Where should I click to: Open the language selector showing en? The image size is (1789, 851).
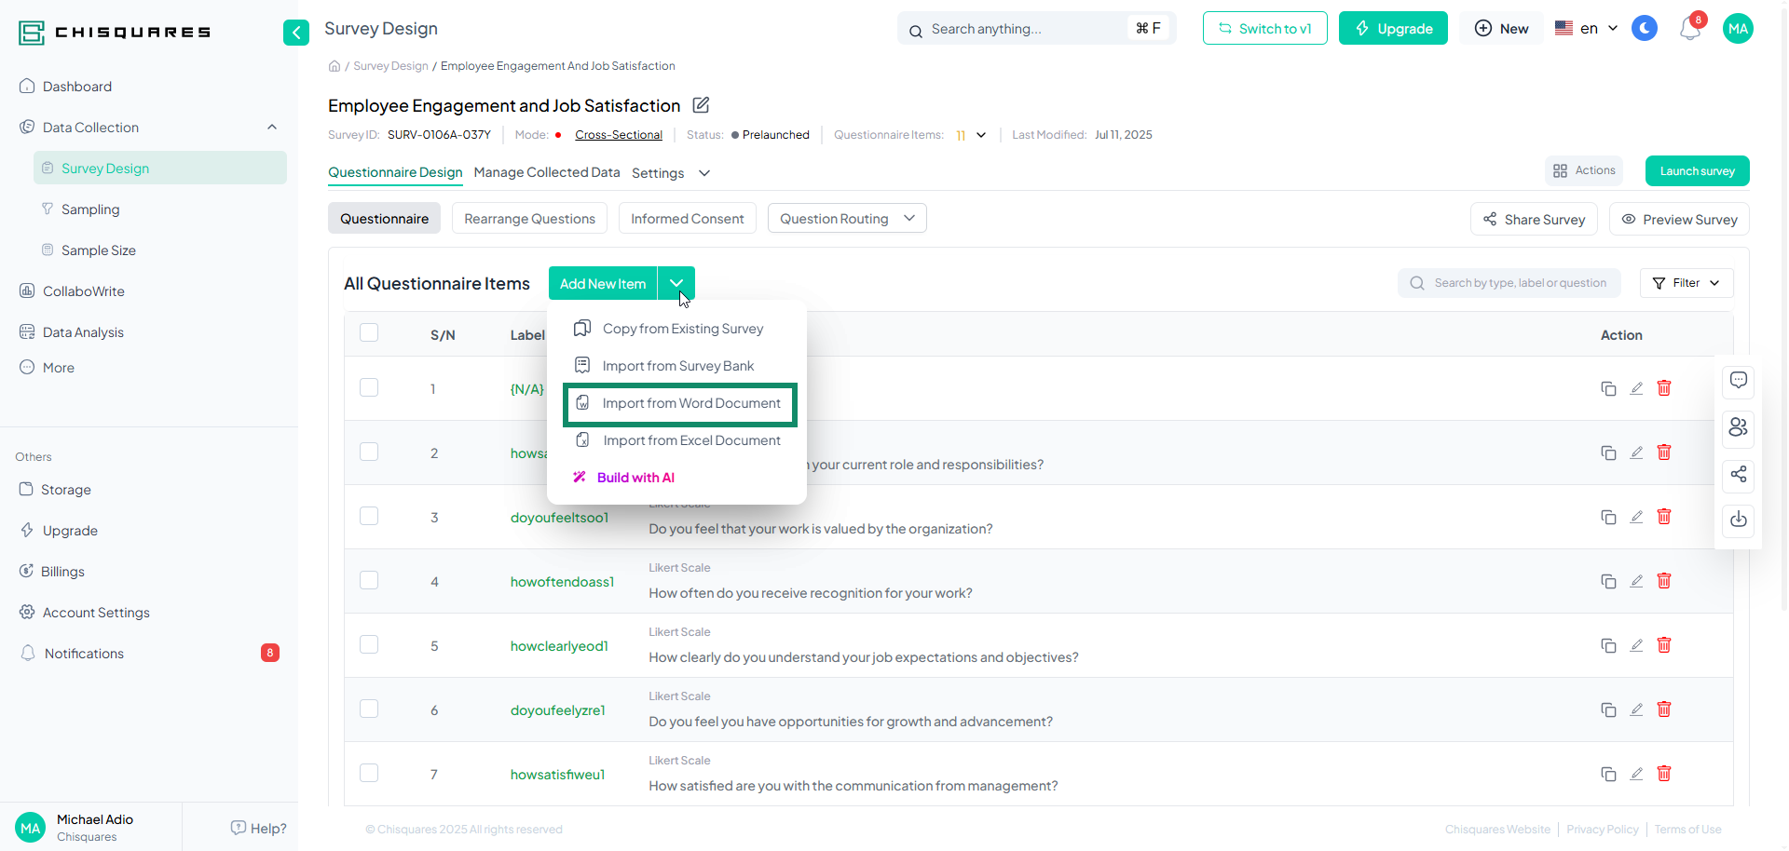pyautogui.click(x=1587, y=29)
